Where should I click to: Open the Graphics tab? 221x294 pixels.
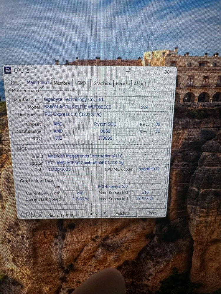point(102,83)
